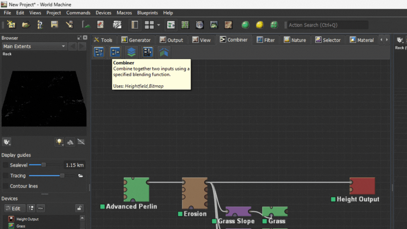Click the yellow sphere button in toolbar

click(x=260, y=25)
